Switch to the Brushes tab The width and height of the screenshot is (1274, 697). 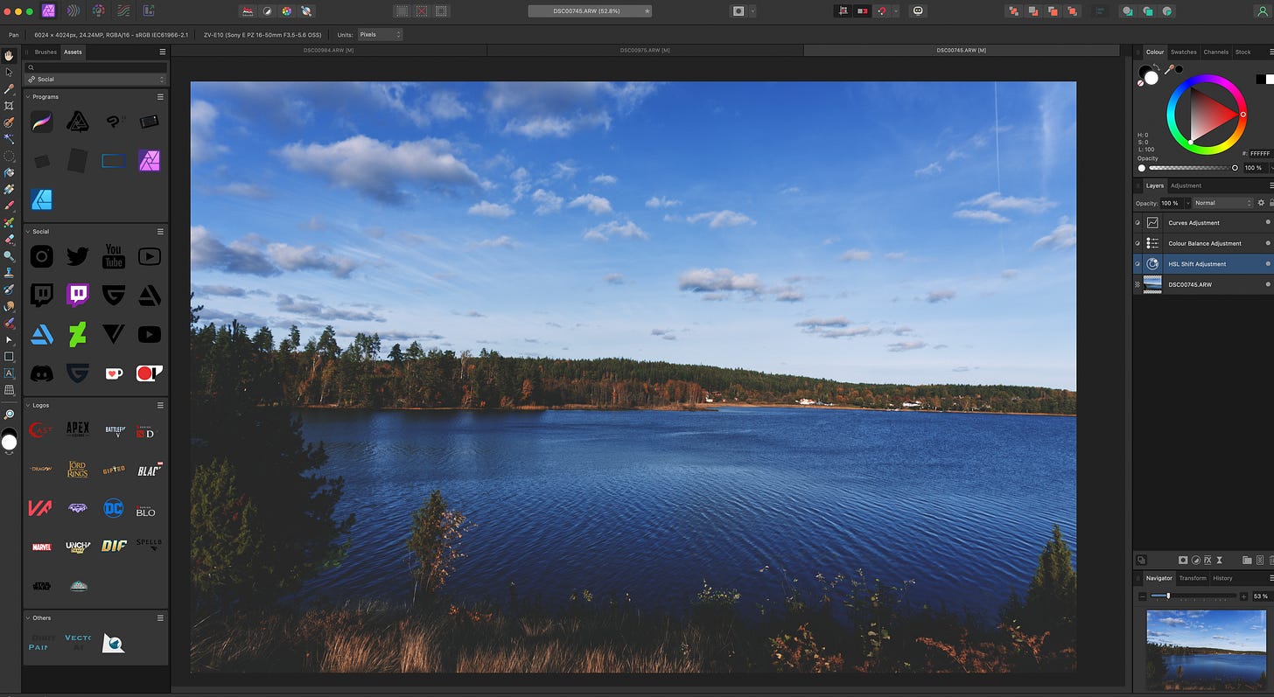[x=45, y=52]
